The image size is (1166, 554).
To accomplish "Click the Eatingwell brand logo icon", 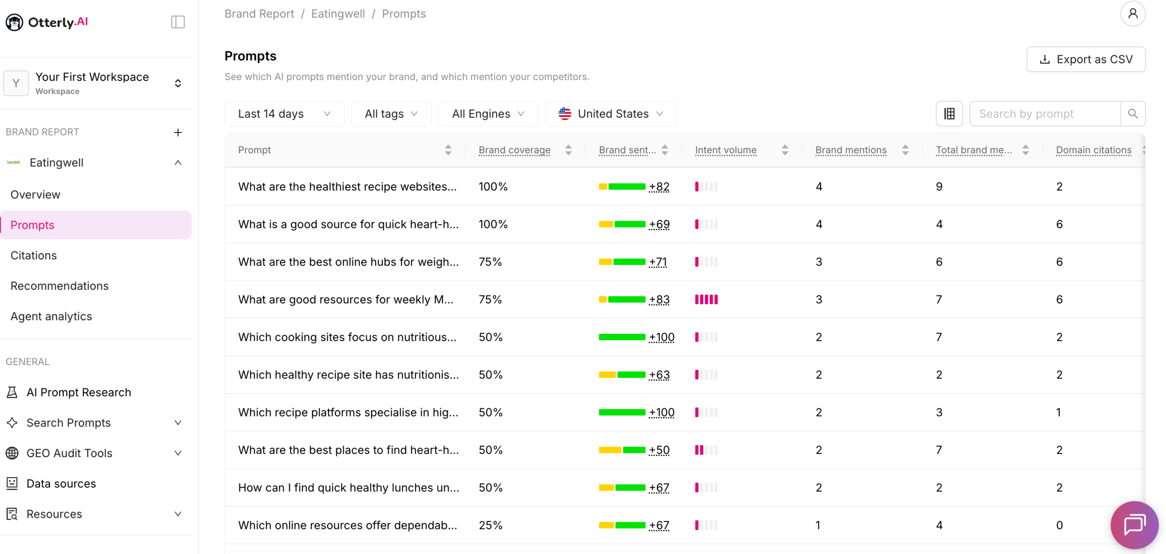I will click(14, 162).
